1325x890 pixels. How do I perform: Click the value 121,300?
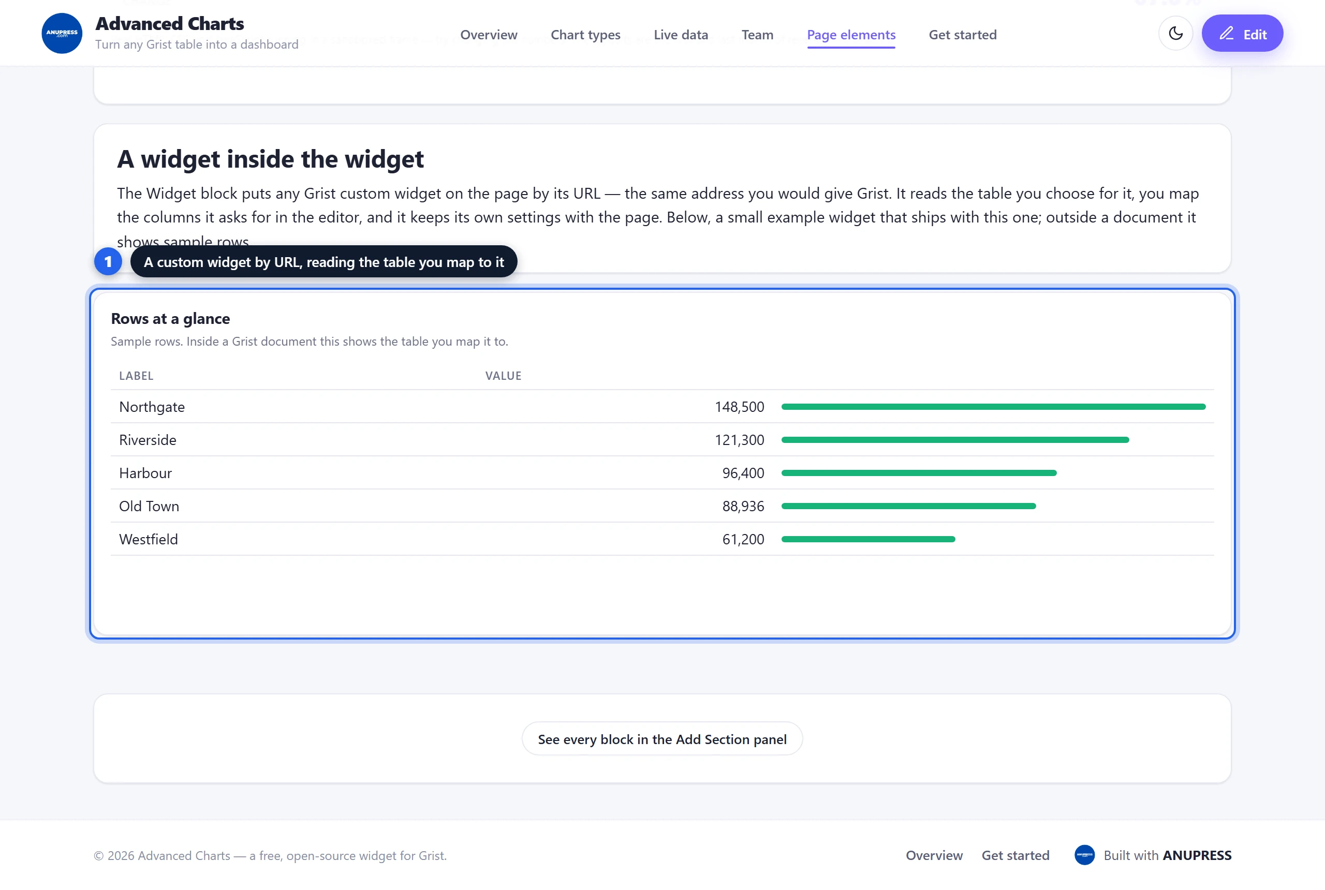click(x=739, y=440)
